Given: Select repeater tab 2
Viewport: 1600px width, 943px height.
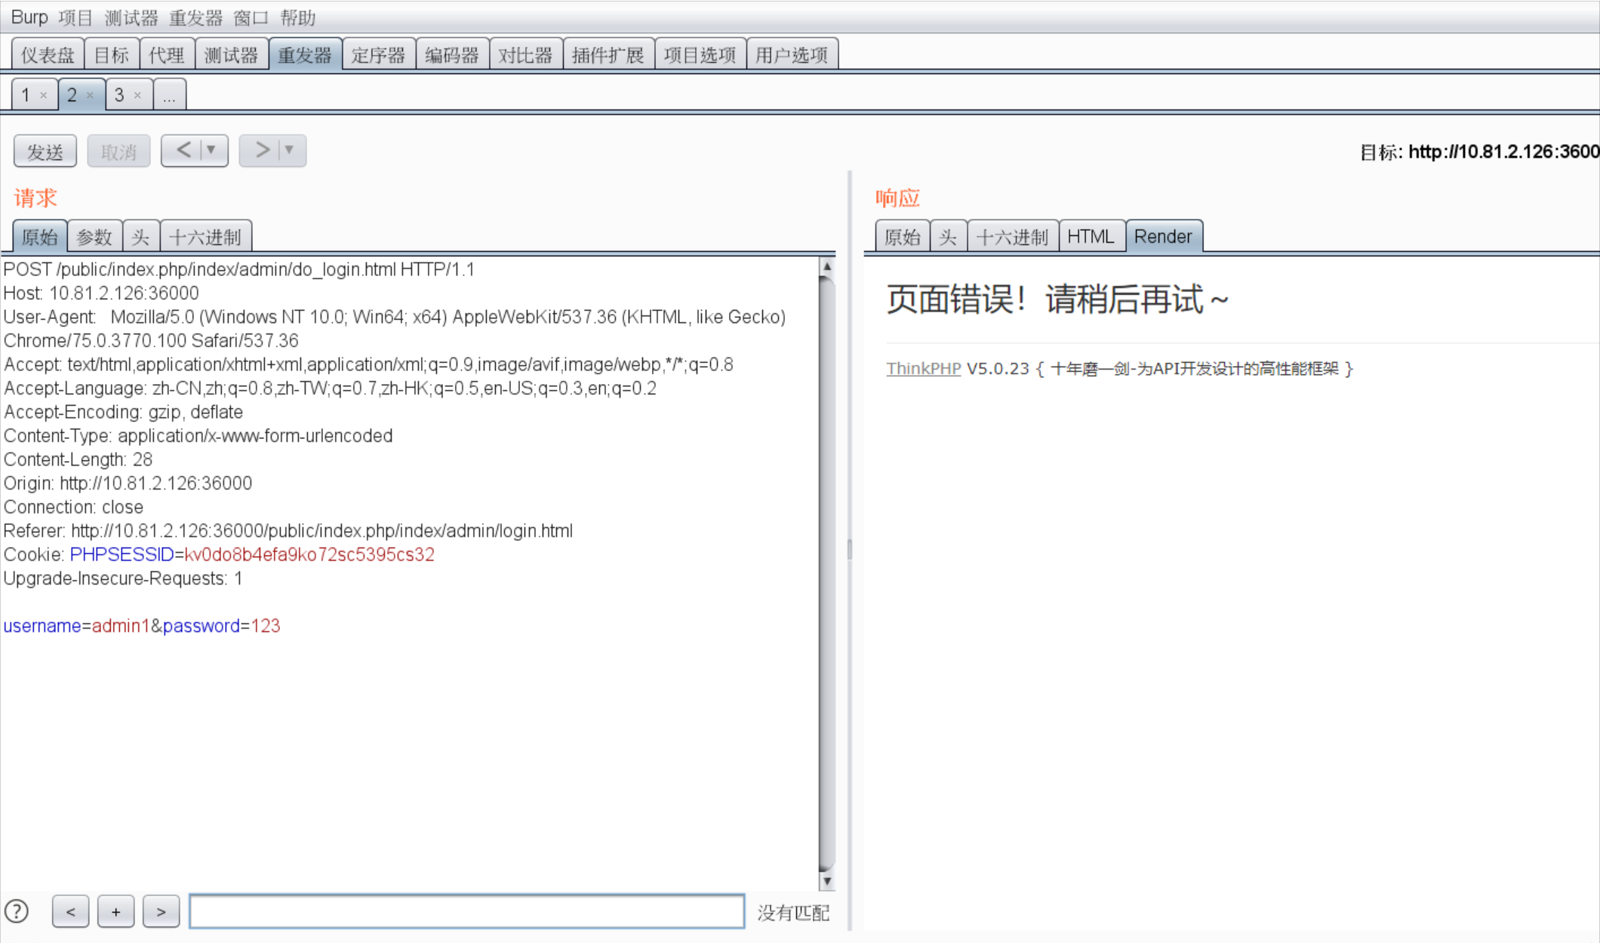Looking at the screenshot, I should pos(72,95).
